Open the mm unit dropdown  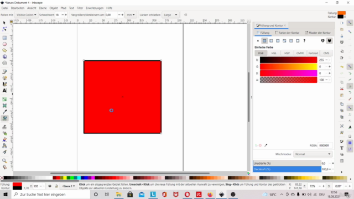point(131,15)
